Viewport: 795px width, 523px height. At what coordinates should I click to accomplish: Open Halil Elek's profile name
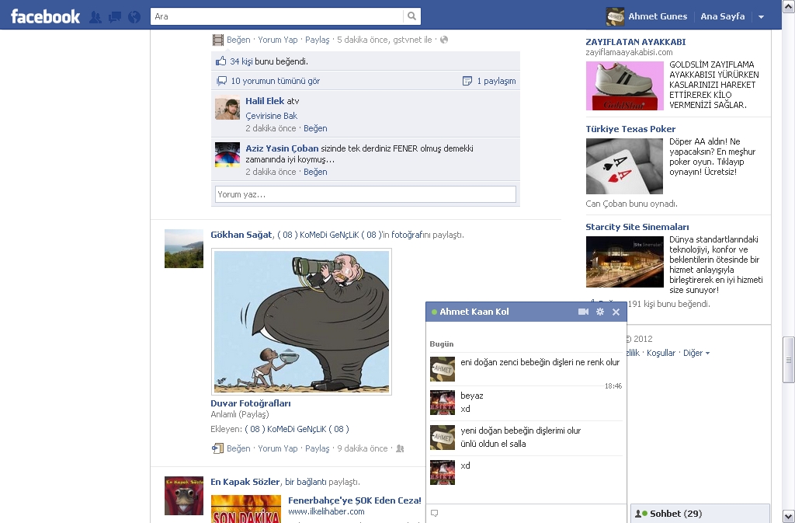265,101
